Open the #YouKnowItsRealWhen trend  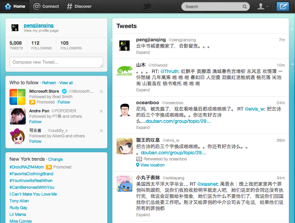click(31, 181)
